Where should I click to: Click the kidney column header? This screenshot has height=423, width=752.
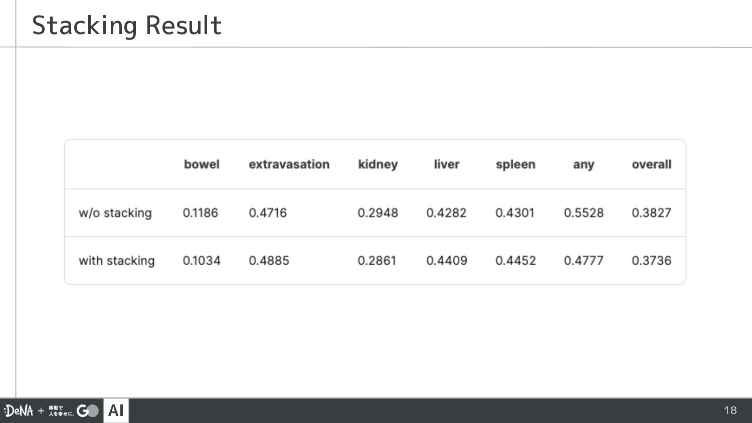click(378, 165)
